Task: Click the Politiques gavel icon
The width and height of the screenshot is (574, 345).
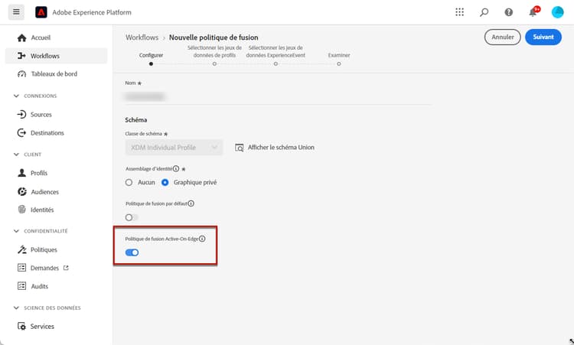Action: 22,249
